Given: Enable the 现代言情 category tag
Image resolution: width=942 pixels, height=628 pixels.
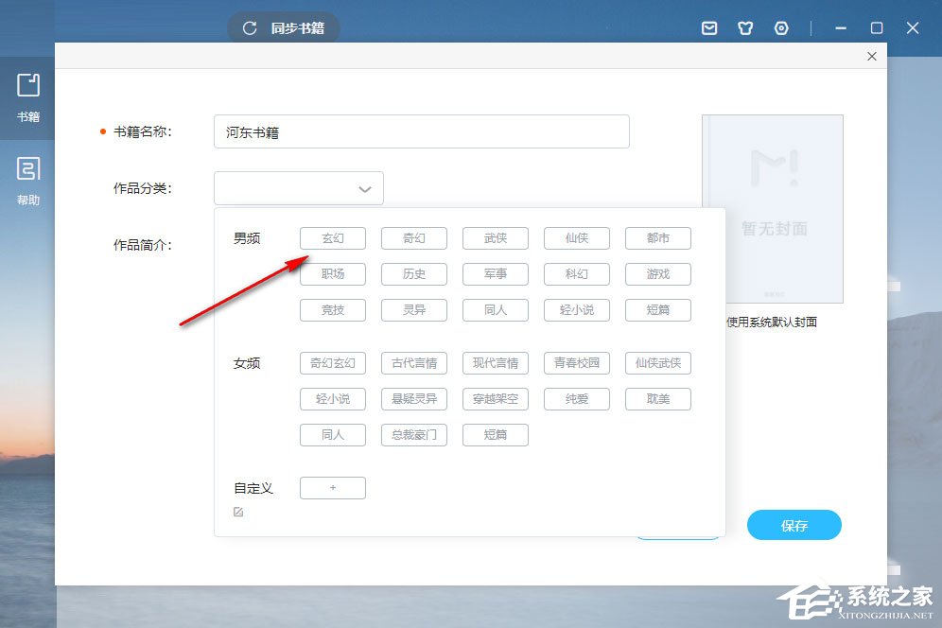Looking at the screenshot, I should (x=495, y=362).
